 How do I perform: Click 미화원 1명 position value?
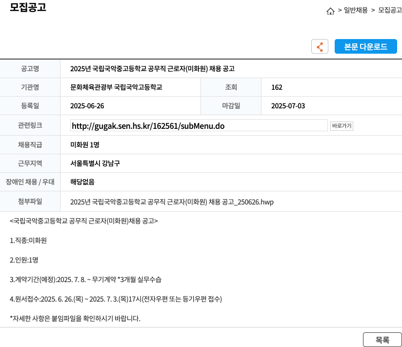click(84, 145)
